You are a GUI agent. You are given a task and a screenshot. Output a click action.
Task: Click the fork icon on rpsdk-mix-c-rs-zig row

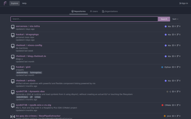coord(178,105)
